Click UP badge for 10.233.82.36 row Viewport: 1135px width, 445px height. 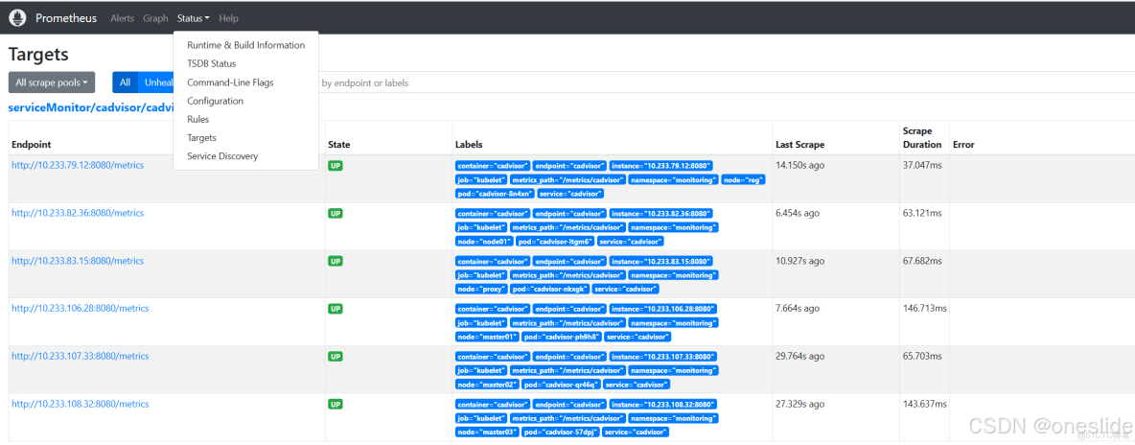click(336, 213)
